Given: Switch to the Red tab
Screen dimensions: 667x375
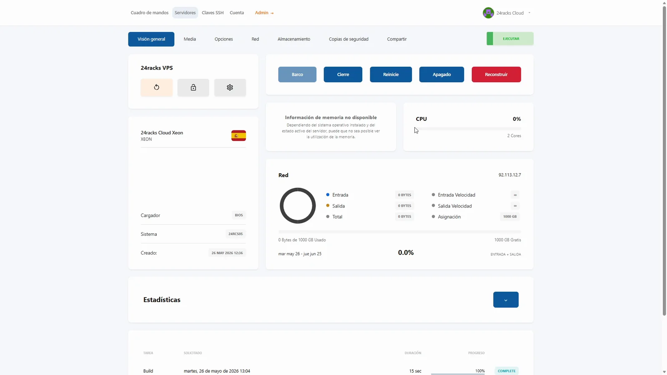Looking at the screenshot, I should (255, 39).
